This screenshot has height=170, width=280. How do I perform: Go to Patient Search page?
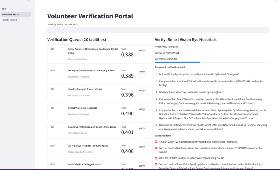(x=9, y=20)
